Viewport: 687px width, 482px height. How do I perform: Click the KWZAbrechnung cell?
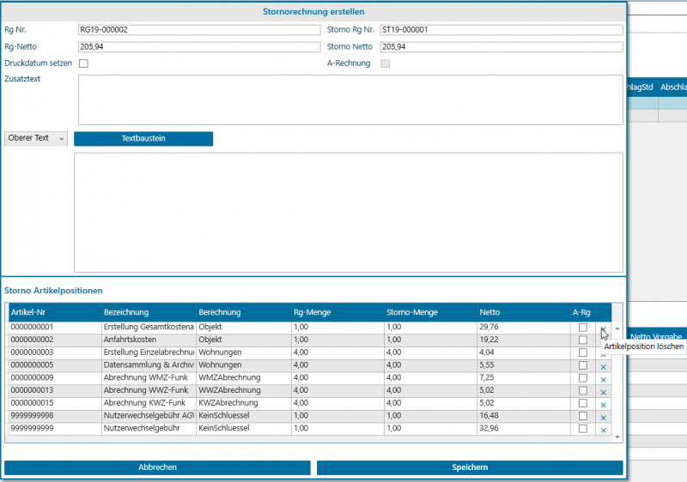244,403
